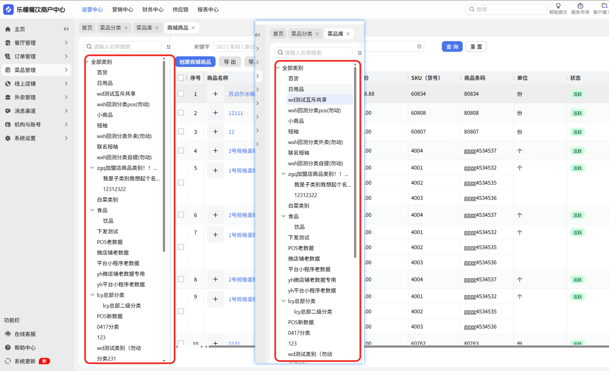Select wd测试互斥共享 in overlay tree
The image size is (609, 371).
pyautogui.click(x=320, y=100)
